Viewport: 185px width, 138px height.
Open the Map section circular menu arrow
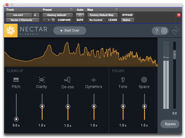tap(117, 10)
